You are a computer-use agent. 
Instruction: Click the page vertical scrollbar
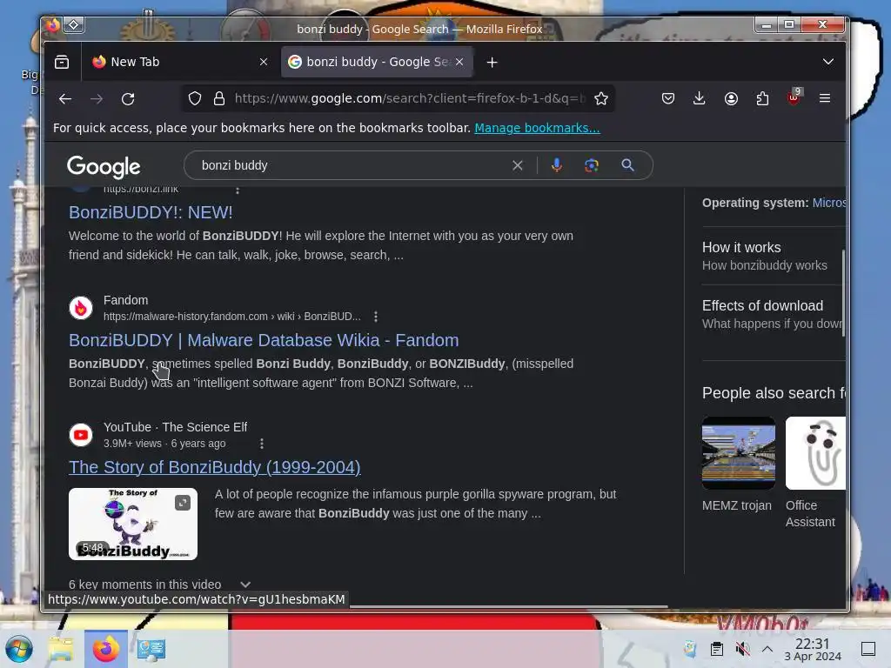click(843, 293)
